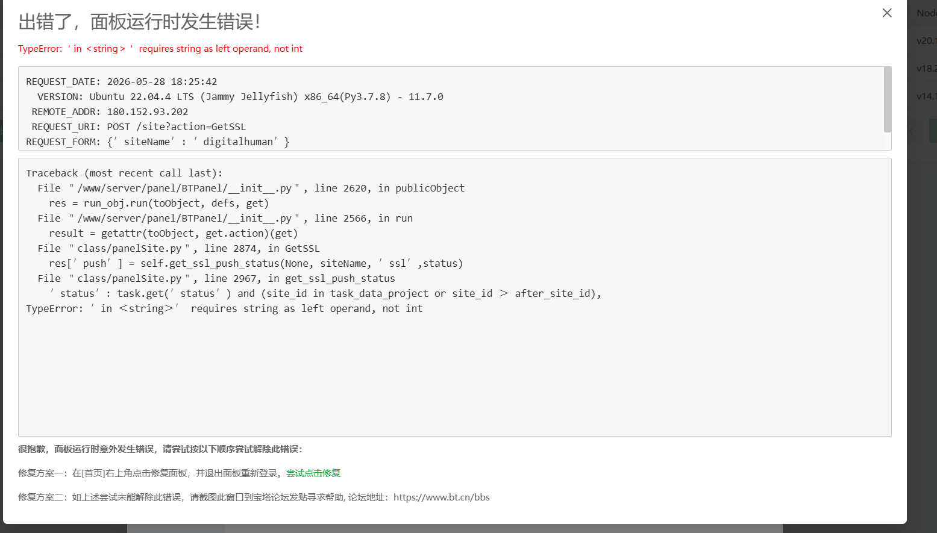Select the red TypeError message under the title
Screen dimensions: 937x533
pyautogui.click(x=160, y=49)
